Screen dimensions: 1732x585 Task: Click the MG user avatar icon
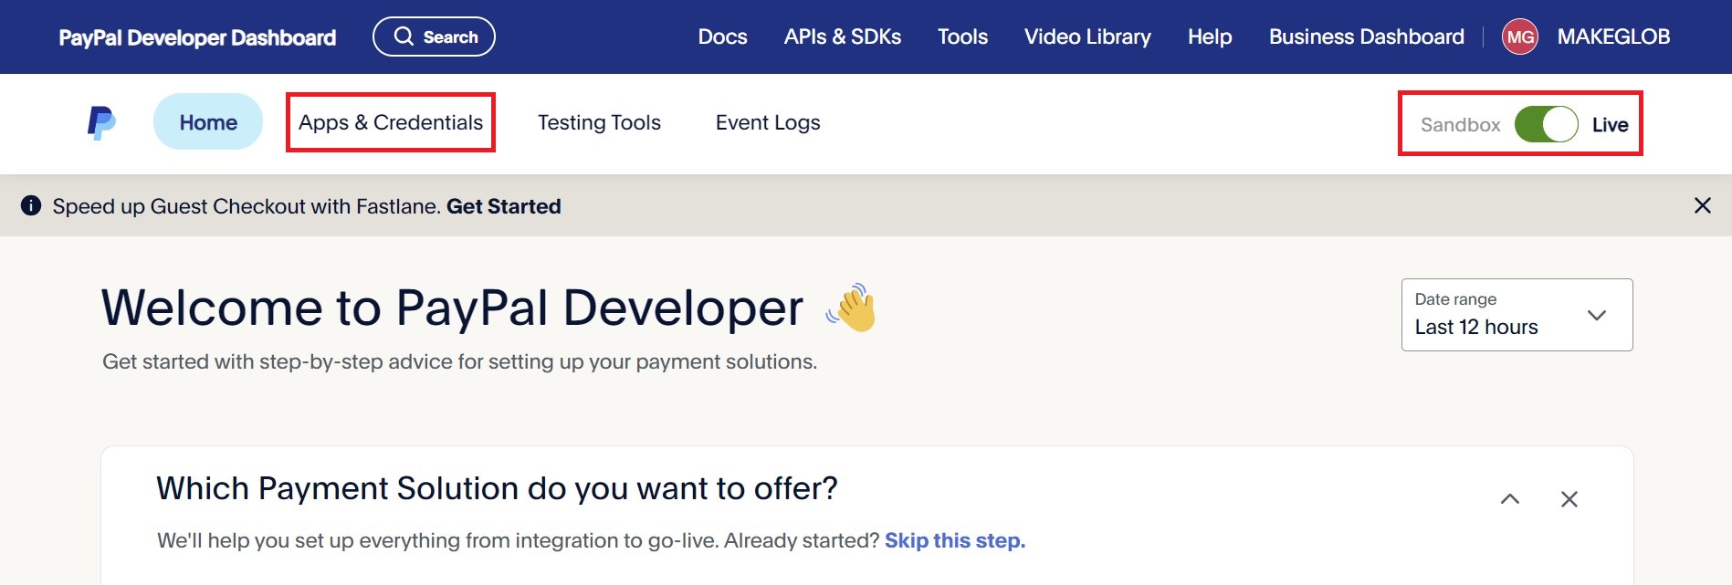click(x=1519, y=37)
